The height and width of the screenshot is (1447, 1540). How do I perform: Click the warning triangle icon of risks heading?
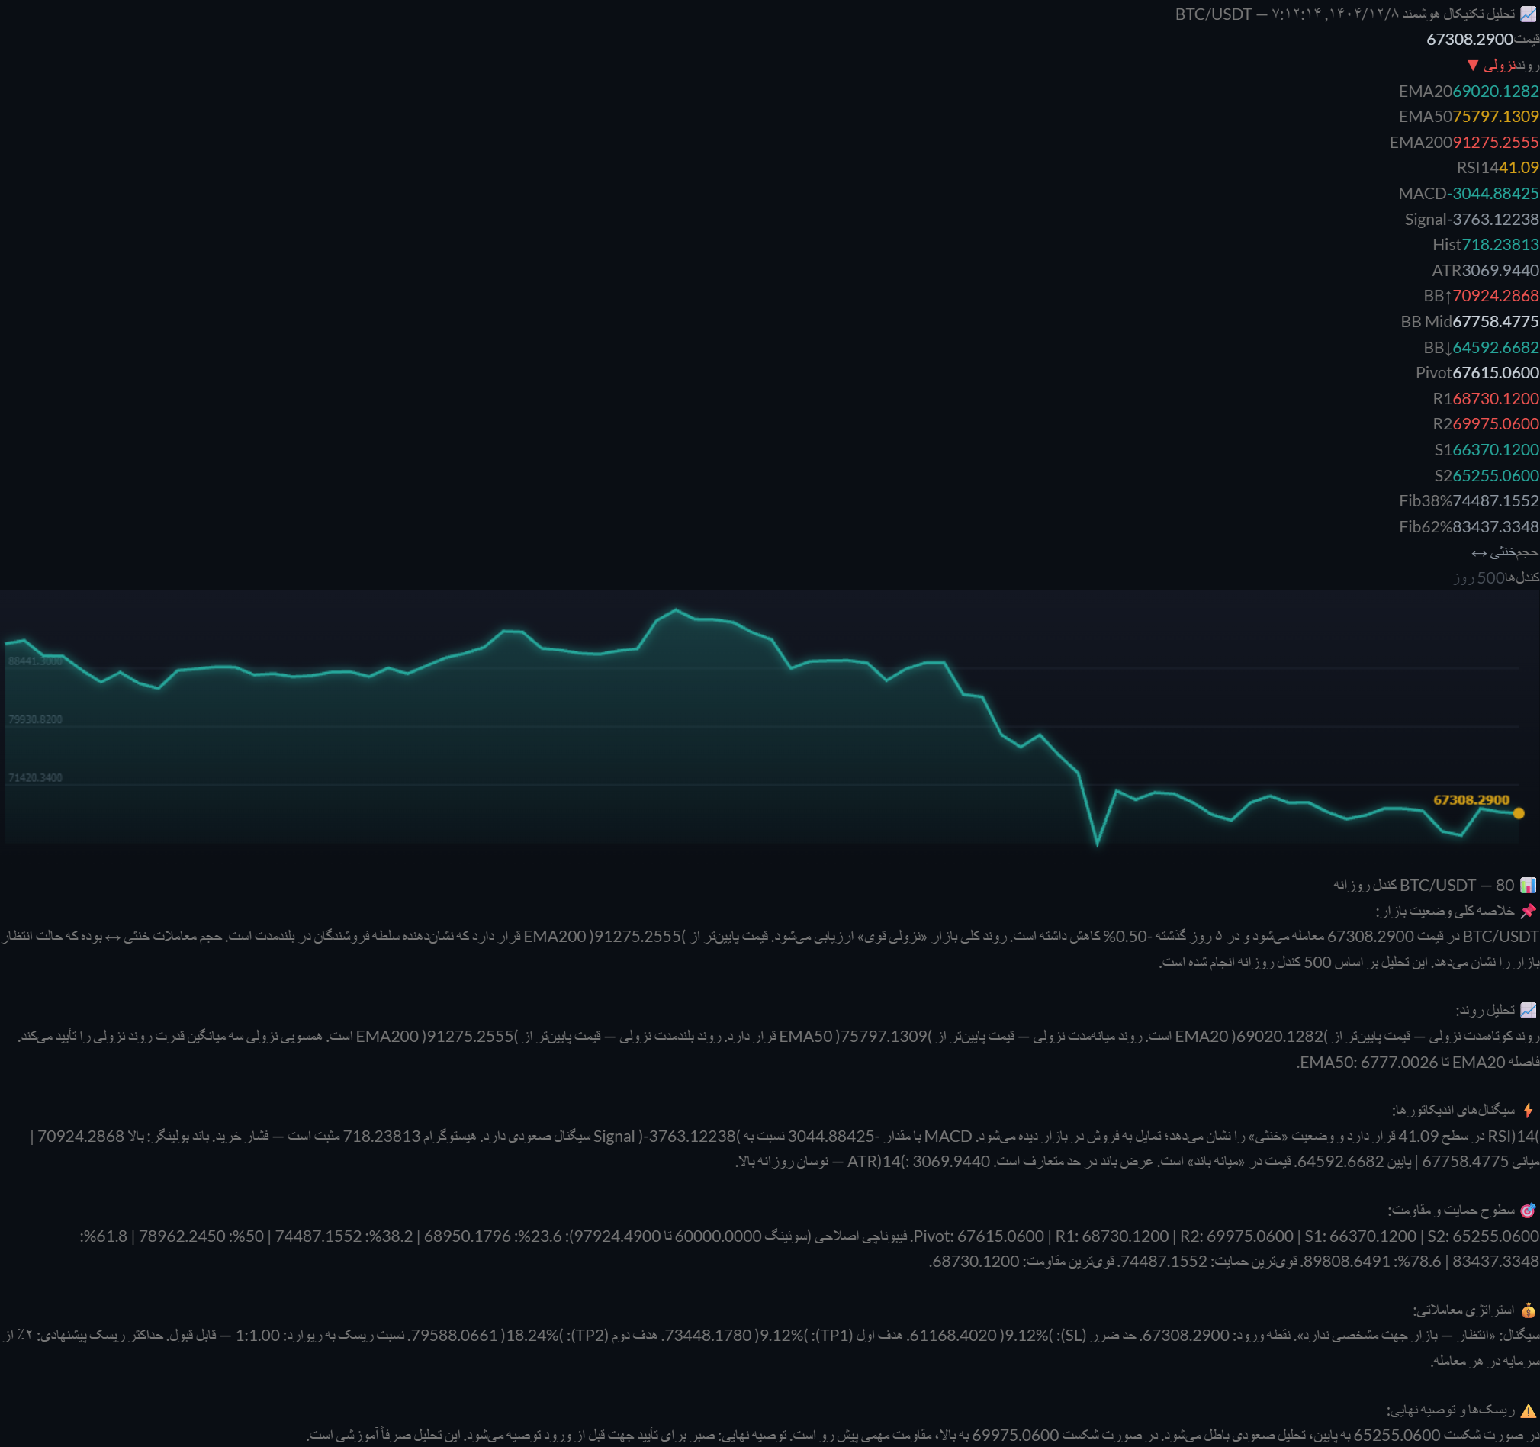pyautogui.click(x=1528, y=1410)
